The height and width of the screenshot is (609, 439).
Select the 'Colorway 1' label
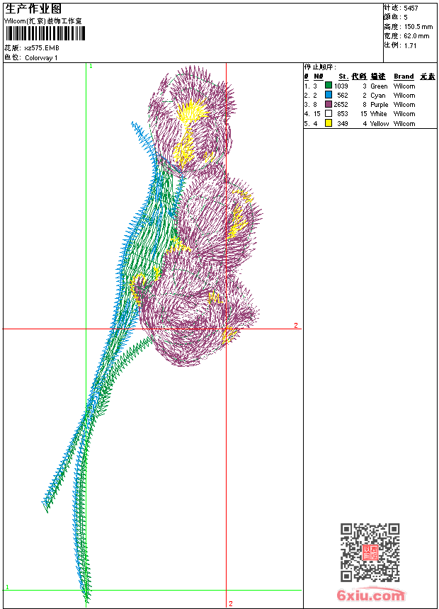pyautogui.click(x=41, y=58)
